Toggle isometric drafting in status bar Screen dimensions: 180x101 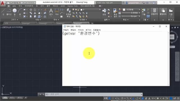pos(127,98)
